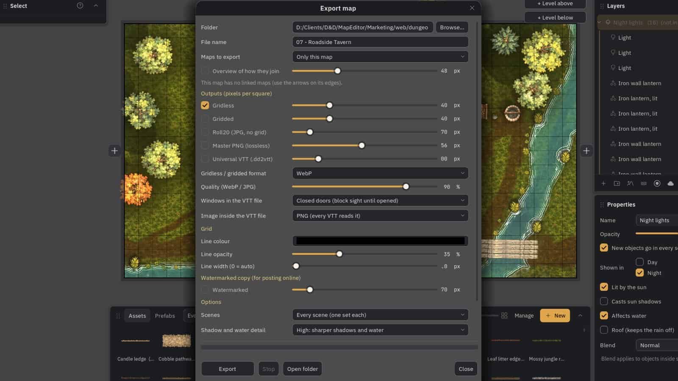Click the terrain path icon under the Layers list

pos(631,183)
